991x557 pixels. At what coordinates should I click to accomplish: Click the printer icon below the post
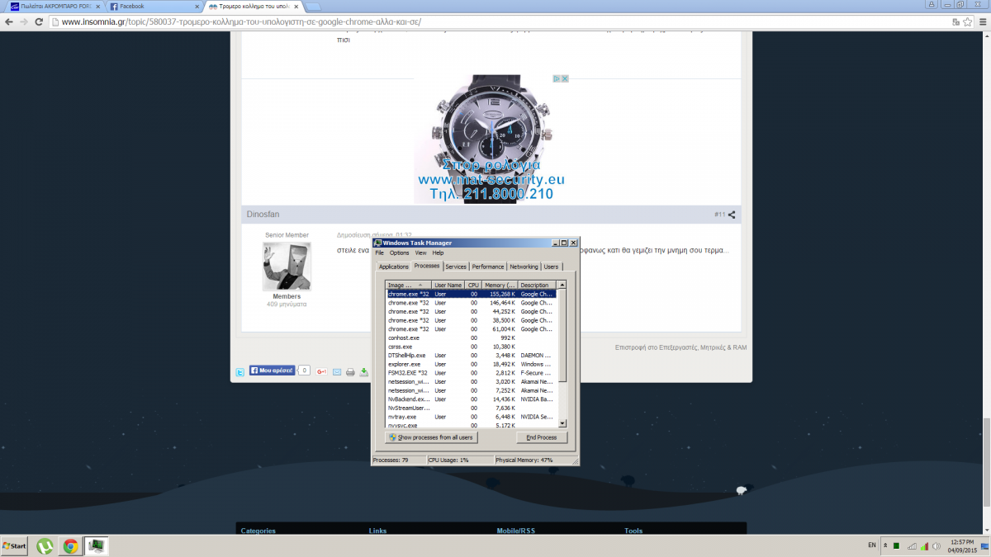click(350, 372)
